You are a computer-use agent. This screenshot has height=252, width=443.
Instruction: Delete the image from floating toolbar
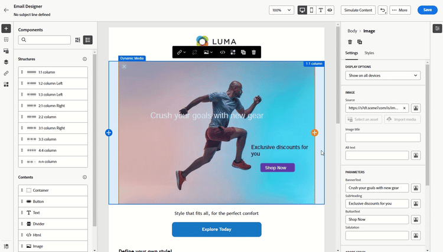[254, 52]
